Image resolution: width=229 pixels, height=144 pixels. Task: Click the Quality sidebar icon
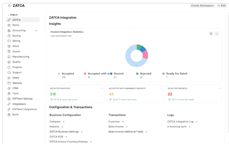(9, 62)
